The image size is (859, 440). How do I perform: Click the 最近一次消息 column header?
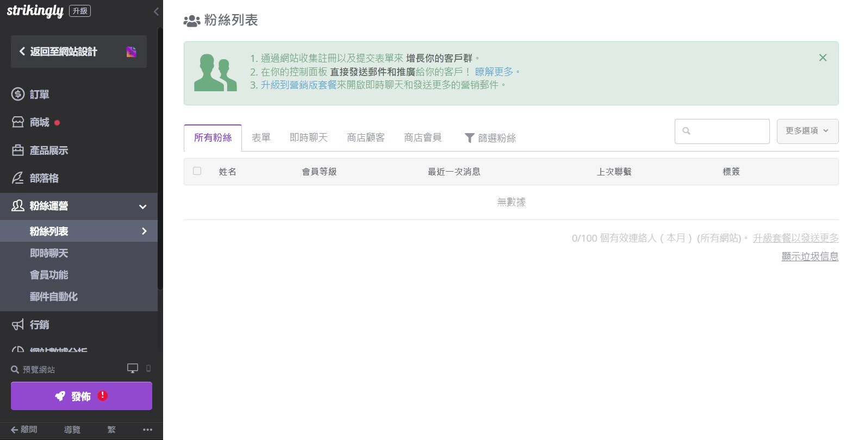[x=454, y=172]
